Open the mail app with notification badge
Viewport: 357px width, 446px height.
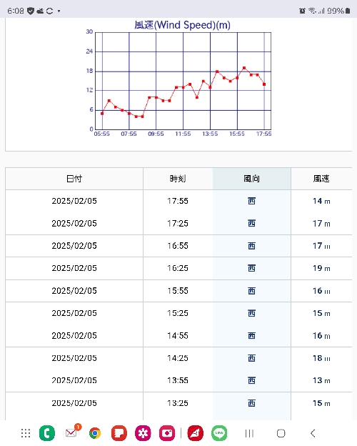(x=71, y=432)
